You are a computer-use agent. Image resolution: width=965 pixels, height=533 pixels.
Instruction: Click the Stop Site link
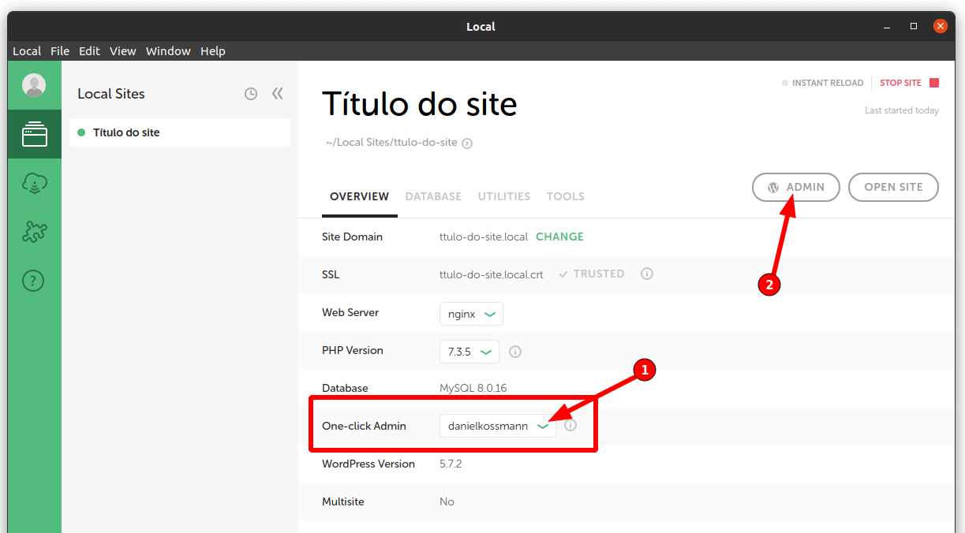[x=900, y=83]
